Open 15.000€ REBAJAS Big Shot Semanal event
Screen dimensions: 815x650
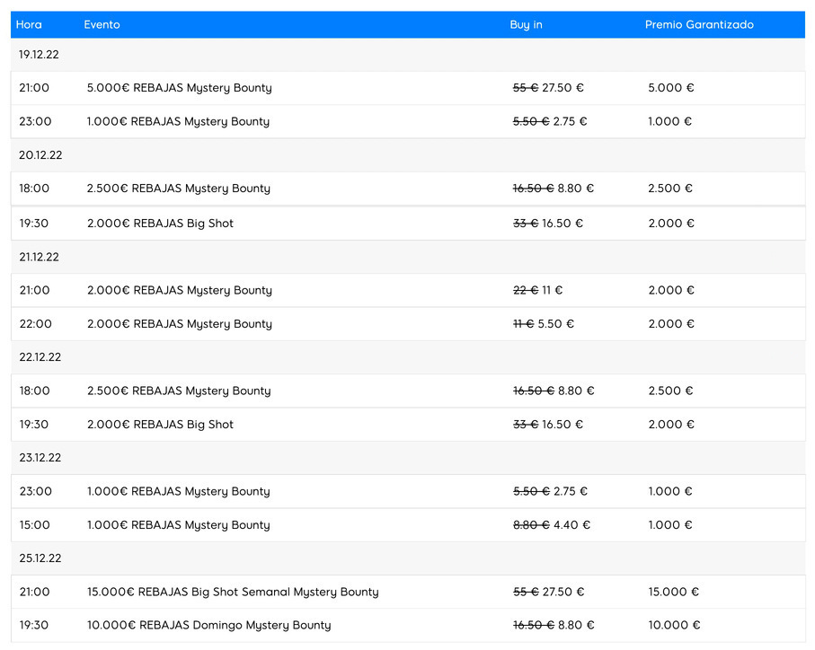pyautogui.click(x=232, y=593)
